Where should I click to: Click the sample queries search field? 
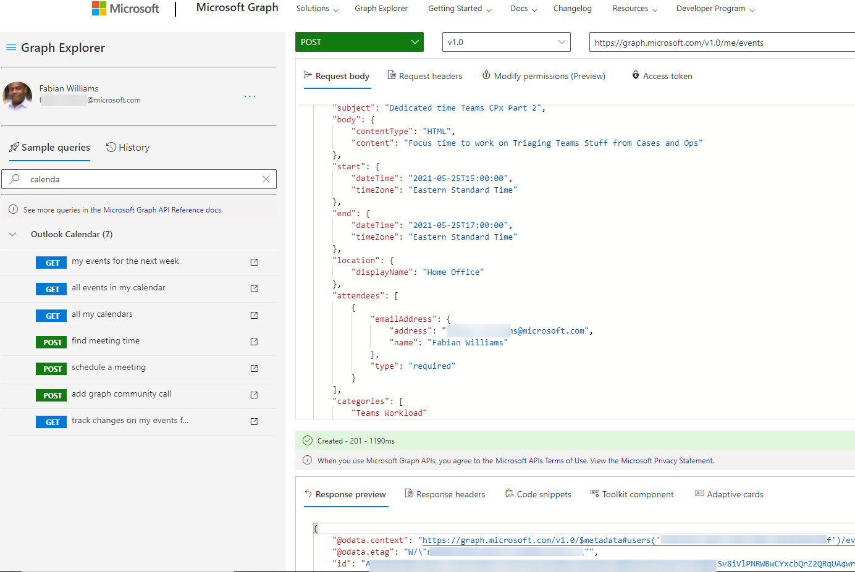tap(139, 179)
